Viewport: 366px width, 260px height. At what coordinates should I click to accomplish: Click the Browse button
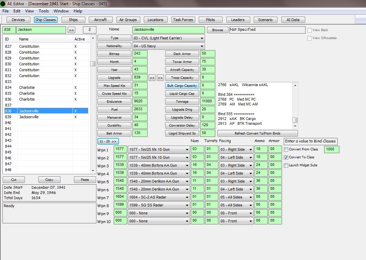click(x=217, y=30)
